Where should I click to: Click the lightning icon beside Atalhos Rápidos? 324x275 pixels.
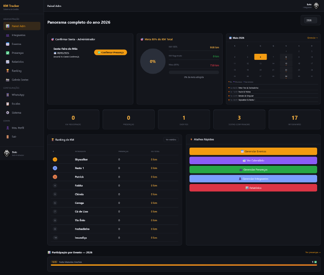pos(191,140)
